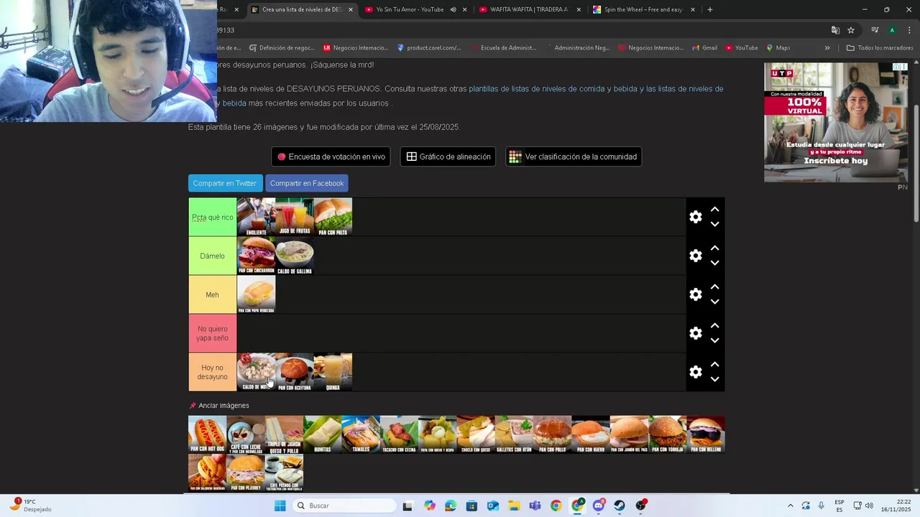Pick 'Galletas con atún' image

pyautogui.click(x=514, y=434)
